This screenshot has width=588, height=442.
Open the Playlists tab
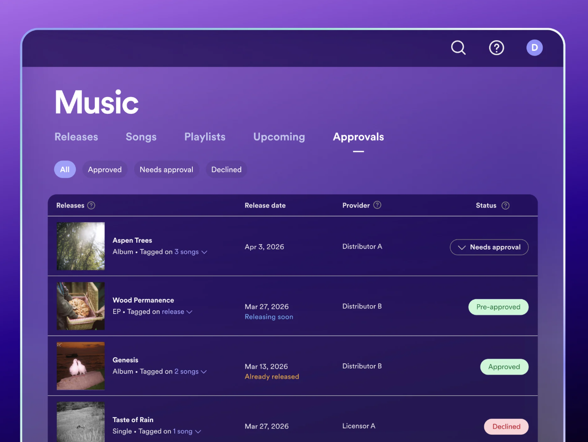click(x=205, y=137)
